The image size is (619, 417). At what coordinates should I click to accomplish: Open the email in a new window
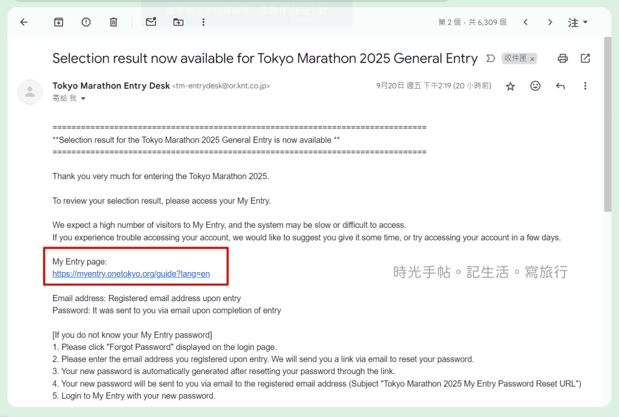585,58
